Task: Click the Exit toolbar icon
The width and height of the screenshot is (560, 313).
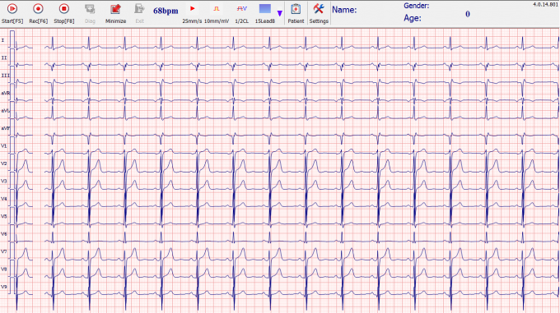Action: [139, 13]
